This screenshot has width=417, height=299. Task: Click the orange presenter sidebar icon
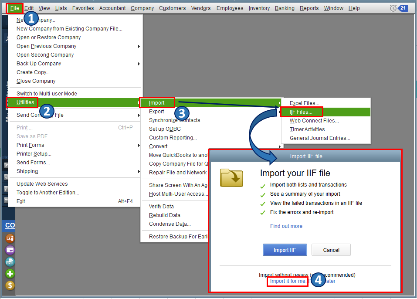click(x=10, y=238)
